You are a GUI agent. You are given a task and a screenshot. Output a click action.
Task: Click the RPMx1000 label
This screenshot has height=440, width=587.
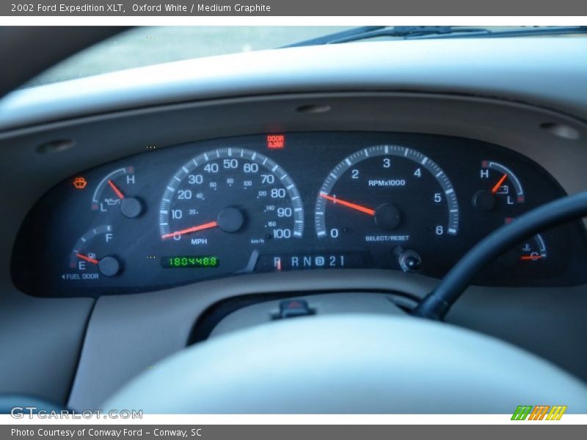tap(387, 183)
